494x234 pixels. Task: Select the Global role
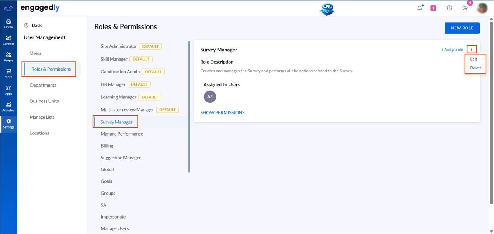pos(107,169)
